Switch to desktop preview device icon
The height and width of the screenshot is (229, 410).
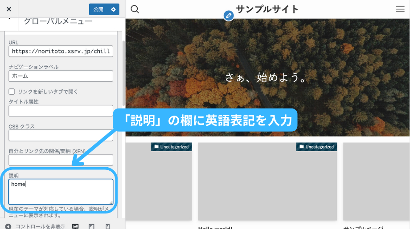tap(75, 226)
